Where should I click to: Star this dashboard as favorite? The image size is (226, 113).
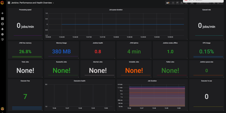(x=173, y=3)
